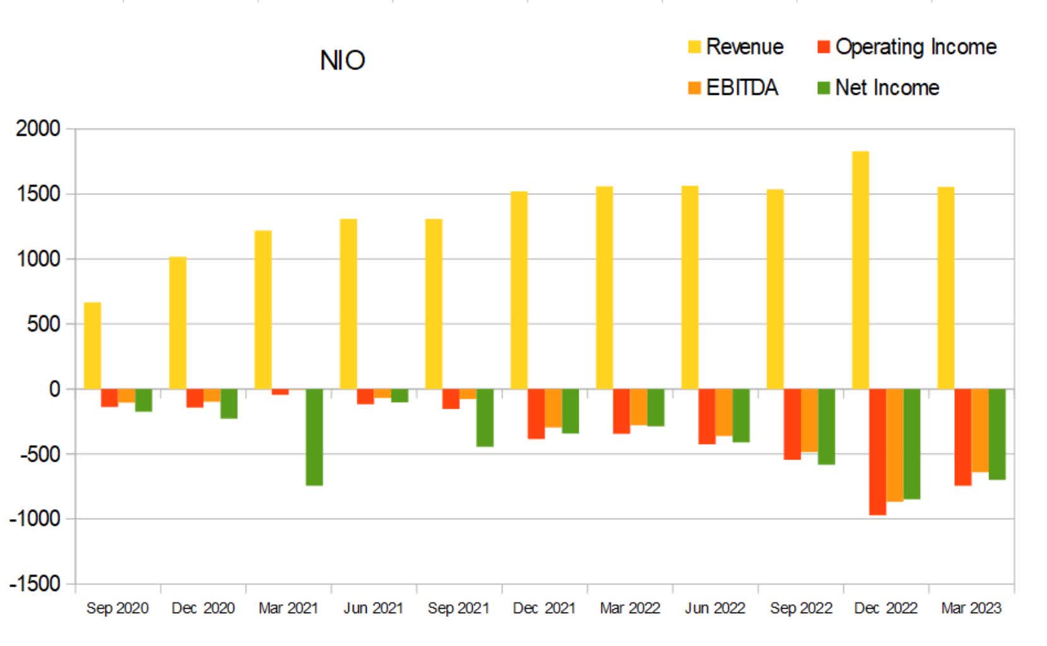Select the Jun 2022 red Operating Income bar
The height and width of the screenshot is (646, 1047).
point(707,417)
